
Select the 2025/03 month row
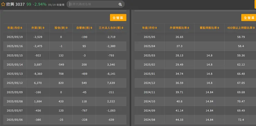point(195,56)
